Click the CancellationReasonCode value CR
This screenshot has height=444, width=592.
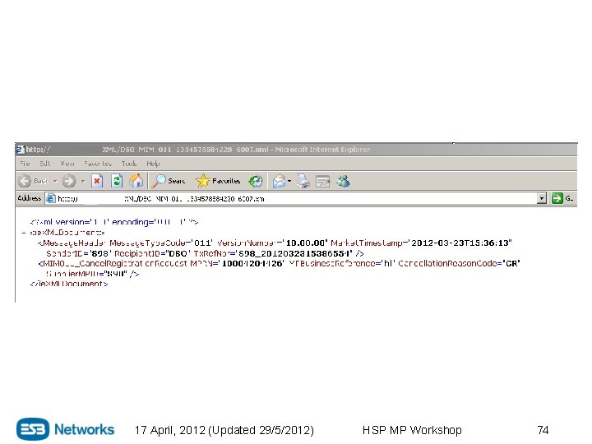tap(511, 263)
